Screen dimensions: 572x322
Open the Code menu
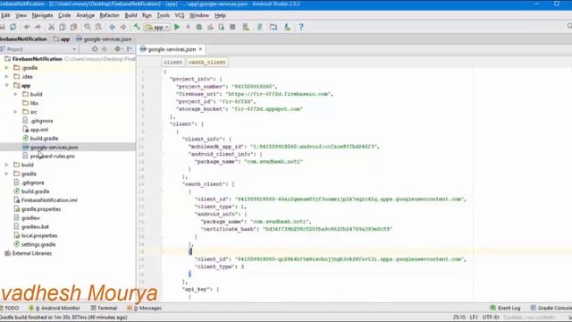(x=64, y=15)
